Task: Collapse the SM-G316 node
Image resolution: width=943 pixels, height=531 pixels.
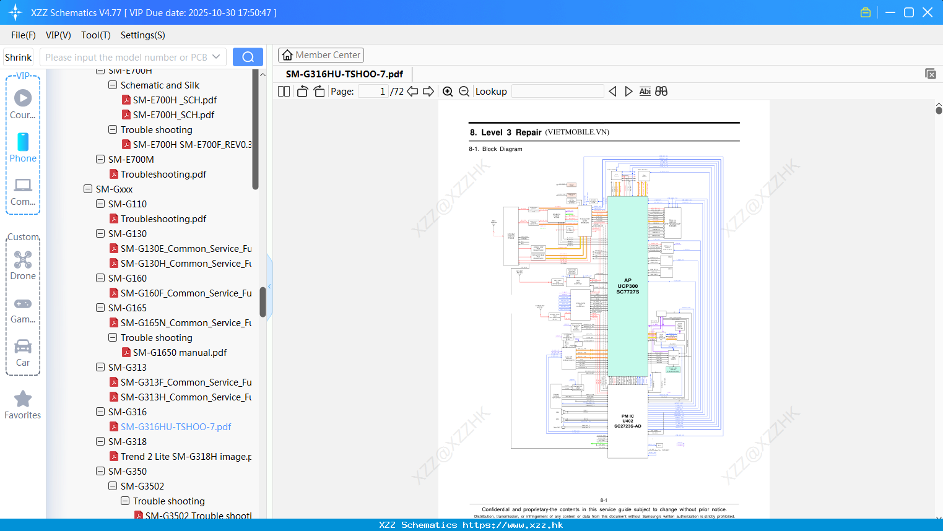Action: pyautogui.click(x=100, y=412)
